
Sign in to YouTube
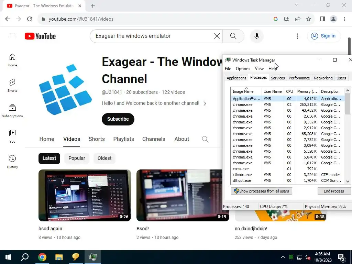pyautogui.click(x=324, y=36)
